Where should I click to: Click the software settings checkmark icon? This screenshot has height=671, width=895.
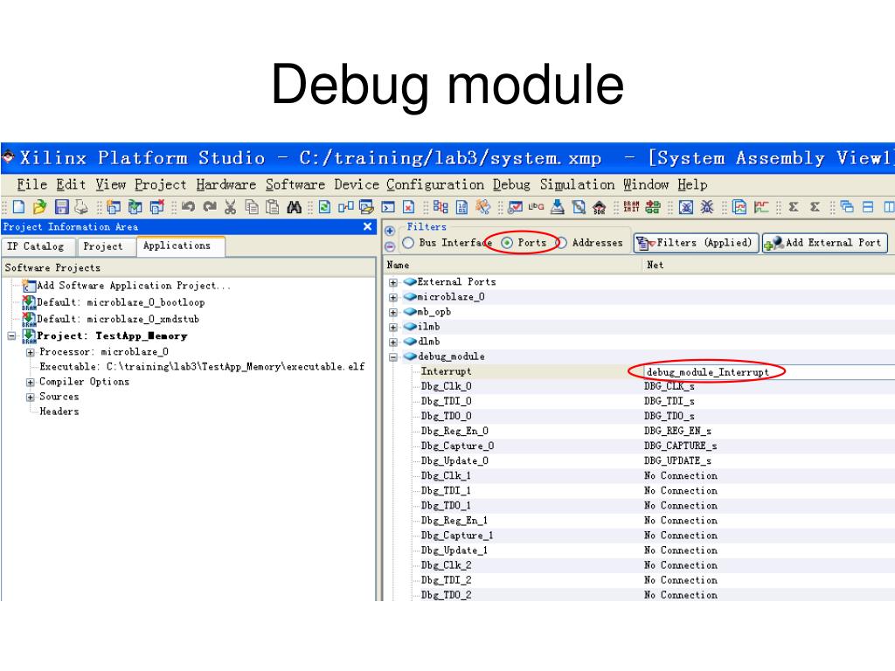pyautogui.click(x=515, y=207)
